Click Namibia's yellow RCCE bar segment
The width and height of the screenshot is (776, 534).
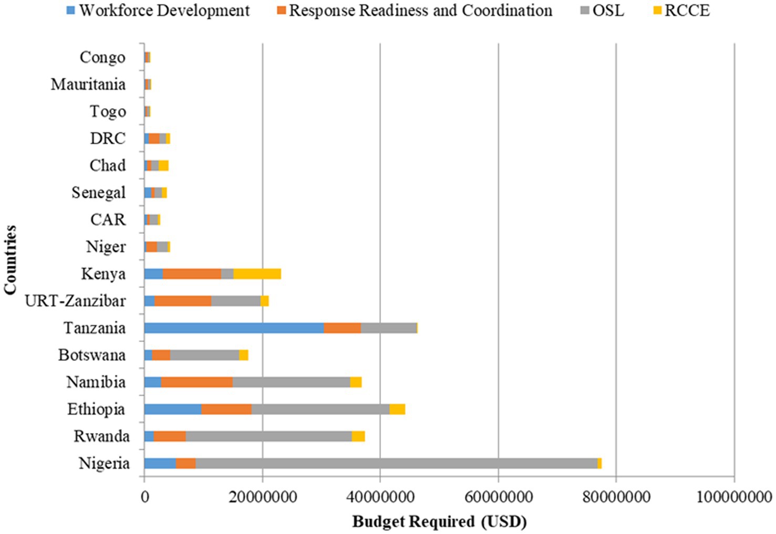356,382
